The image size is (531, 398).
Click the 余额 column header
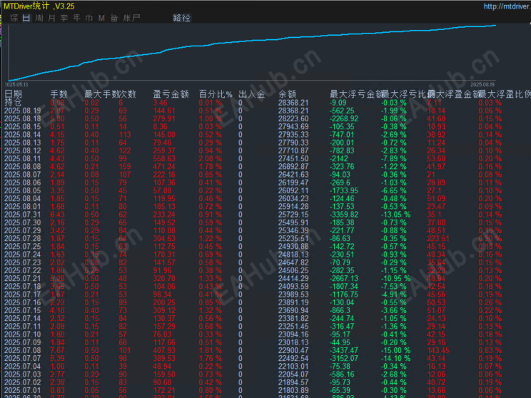(287, 93)
